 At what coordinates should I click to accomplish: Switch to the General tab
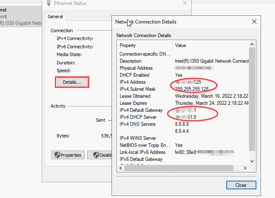click(55, 16)
